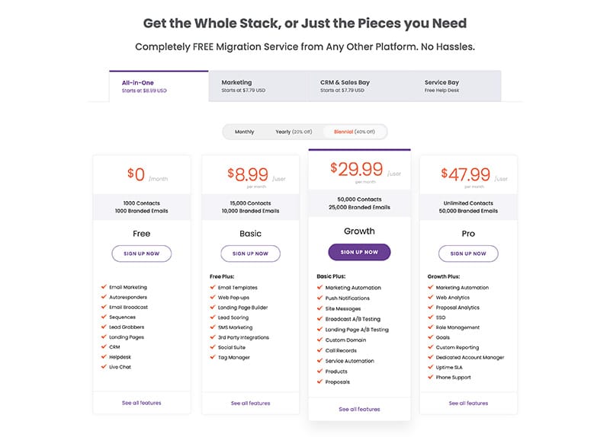Click Sign Up Now for Basic plan
Viewport: 610px width, 437px height.
pos(251,254)
